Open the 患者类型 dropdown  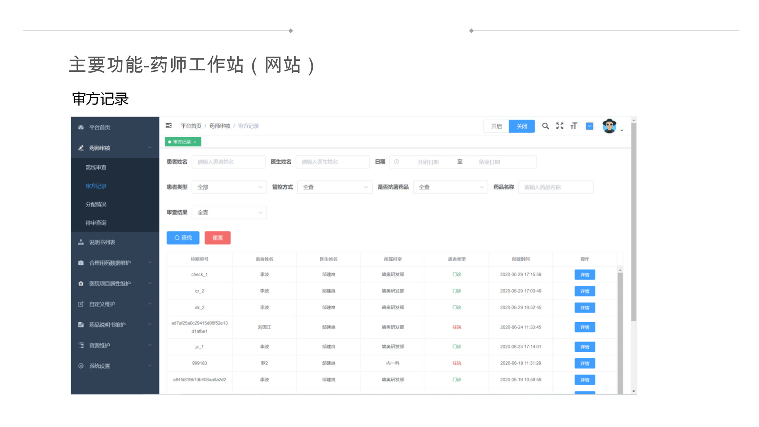tap(229, 187)
